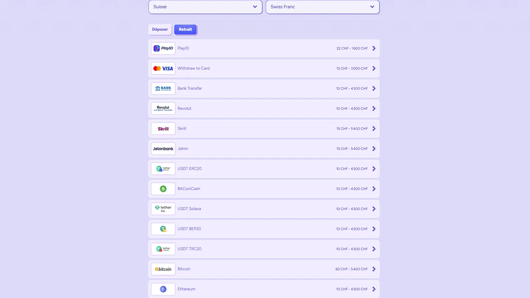The height and width of the screenshot is (298, 530).
Task: Click the Bank Transfer logo icon
Action: pos(163,88)
